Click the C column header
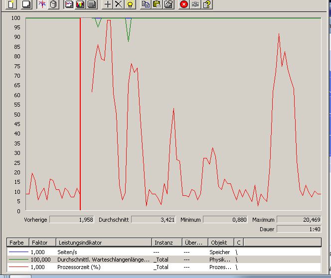This screenshot has height=278, width=331. (x=239, y=243)
